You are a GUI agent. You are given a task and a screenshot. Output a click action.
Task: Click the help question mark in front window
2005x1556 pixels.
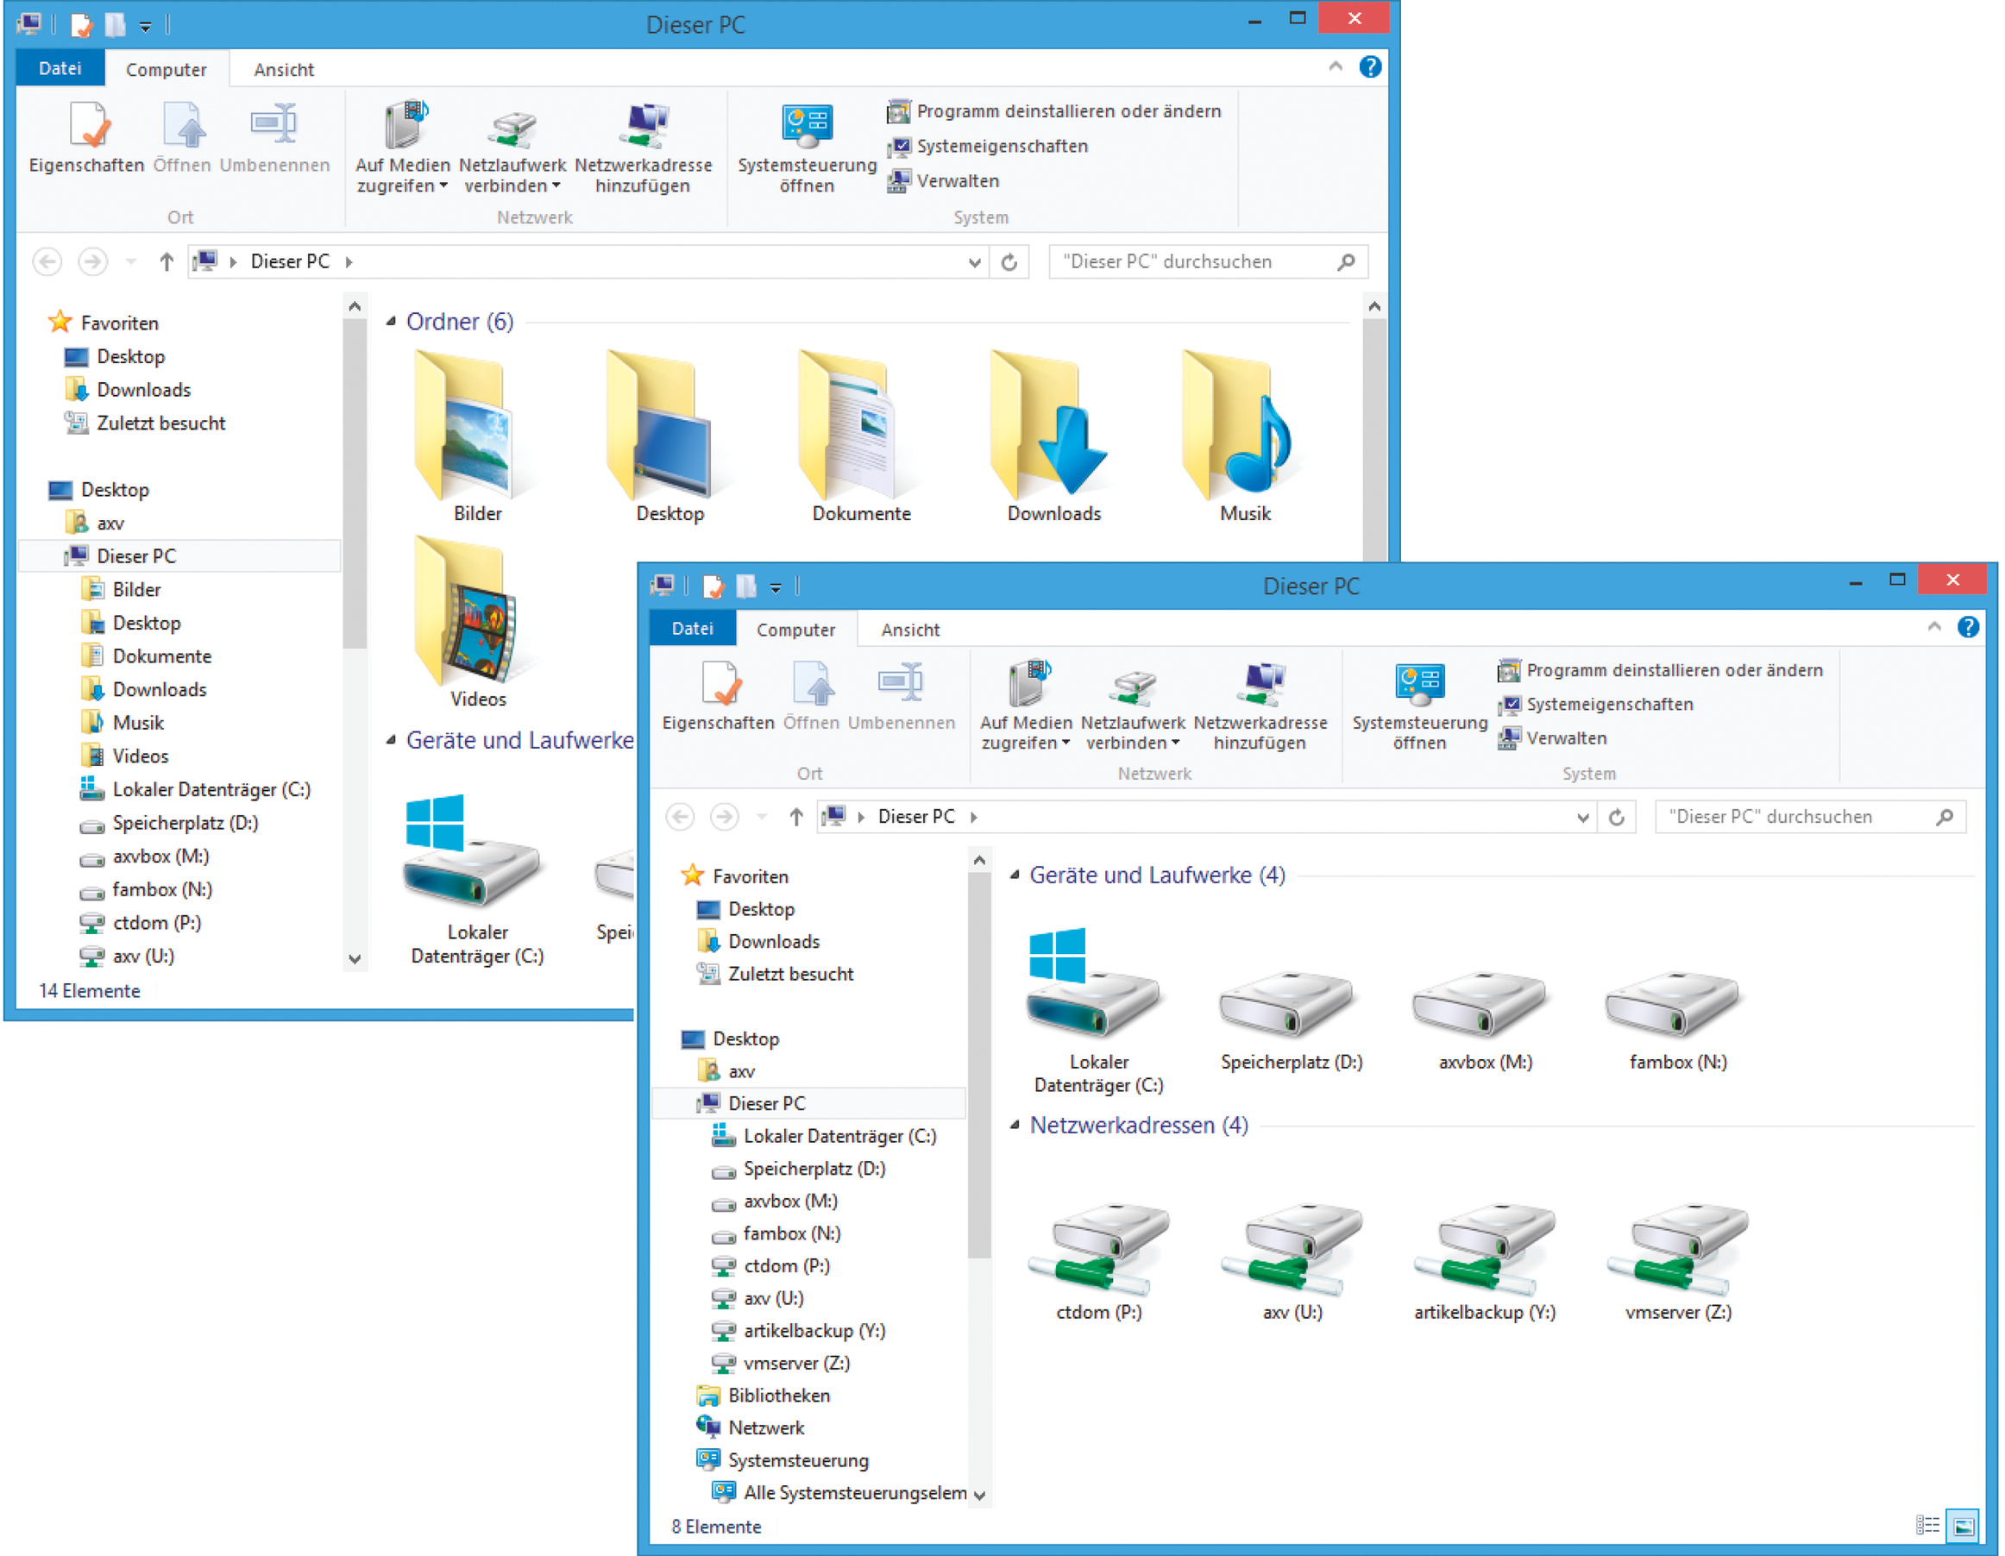click(x=1968, y=627)
